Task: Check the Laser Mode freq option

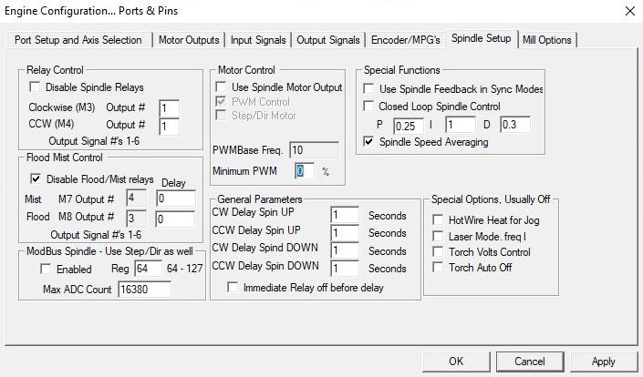Action: [x=437, y=236]
